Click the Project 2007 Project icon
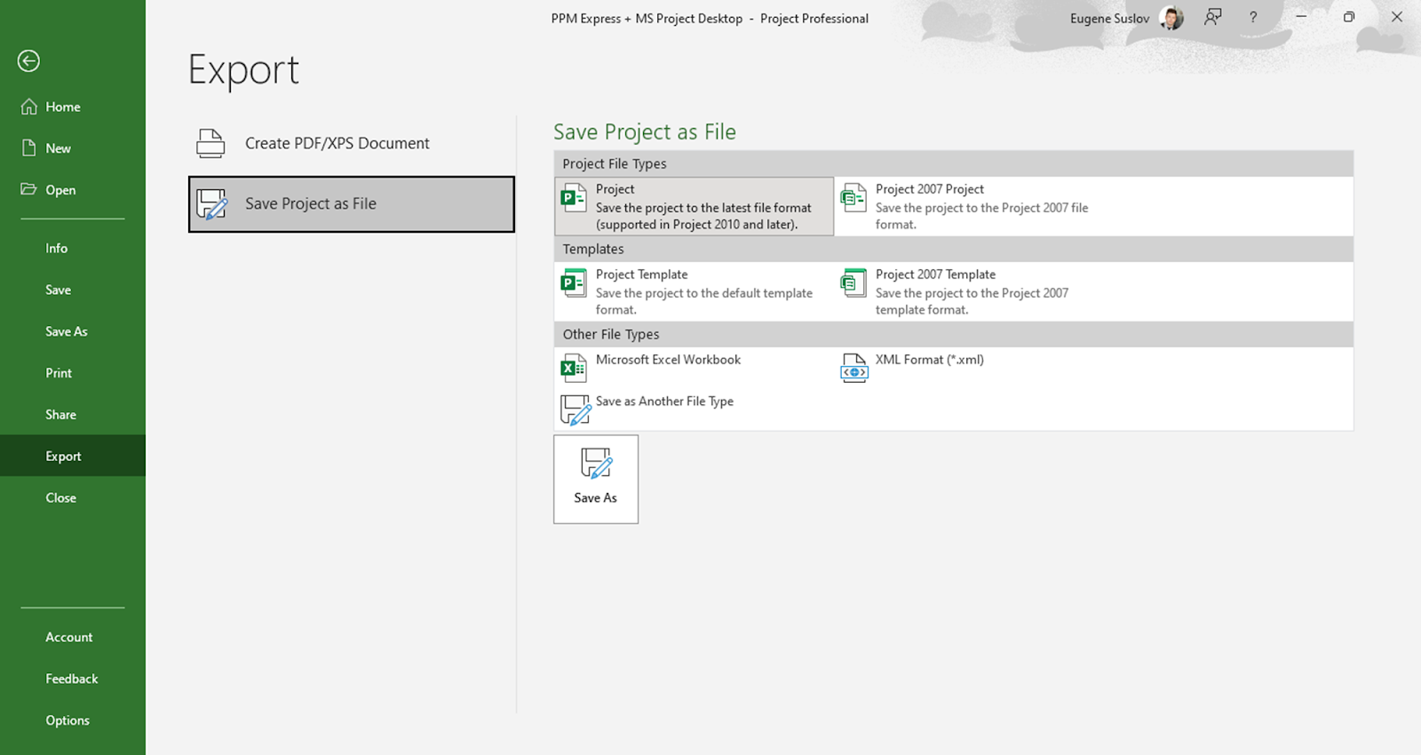This screenshot has height=755, width=1421. [x=853, y=197]
